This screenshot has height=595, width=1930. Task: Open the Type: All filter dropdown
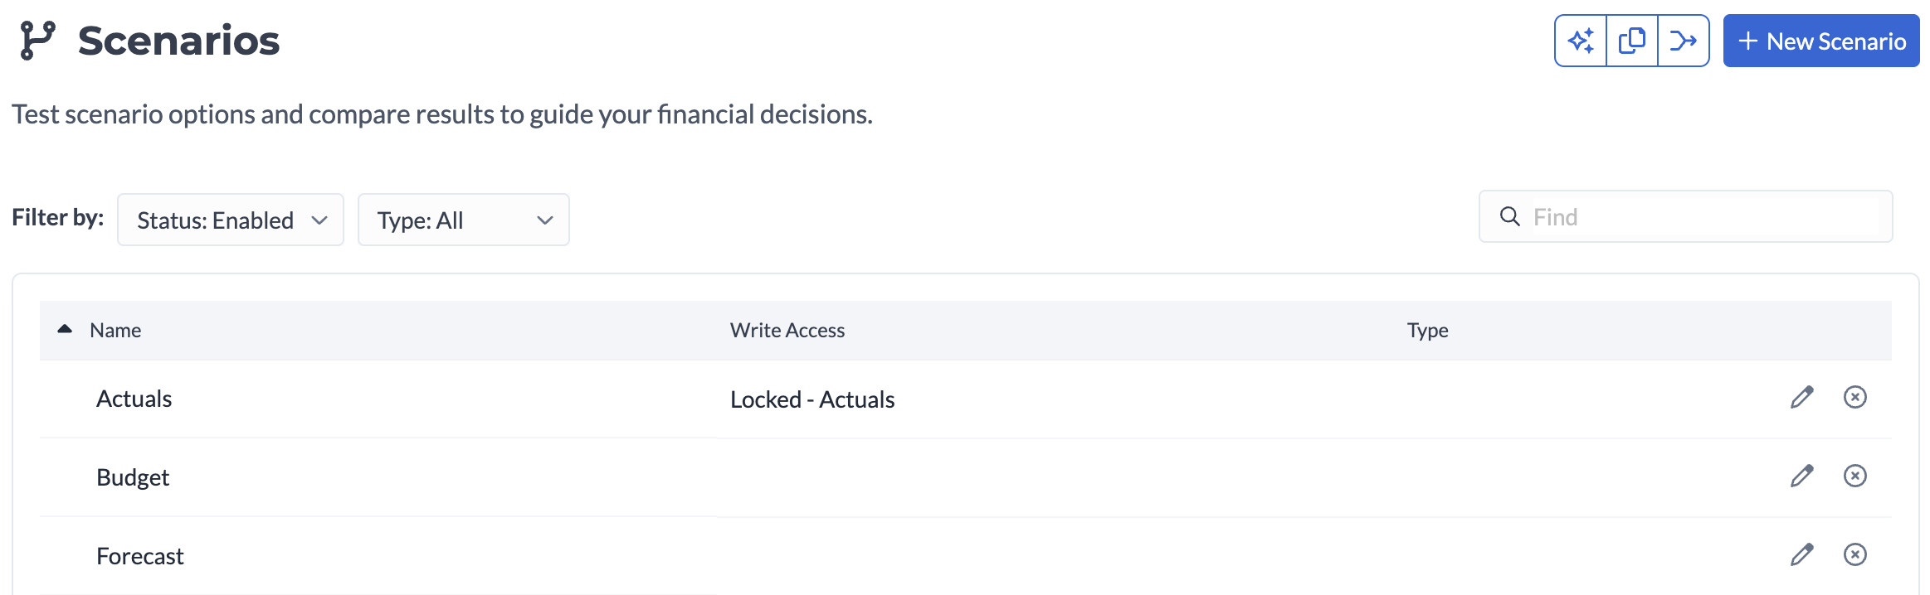click(463, 220)
